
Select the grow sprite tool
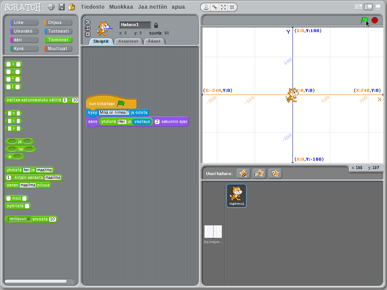223,8
